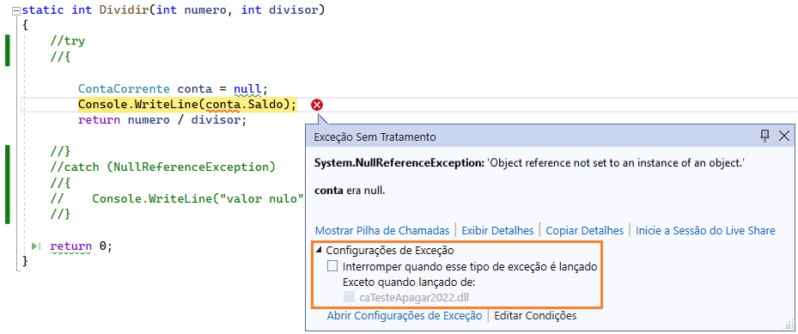Enable Interromper quando esse tipo de exceção é lançado
This screenshot has width=798, height=334.
[x=332, y=266]
